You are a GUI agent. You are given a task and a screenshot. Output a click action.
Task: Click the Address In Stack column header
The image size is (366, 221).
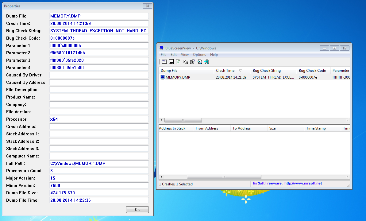176,128
